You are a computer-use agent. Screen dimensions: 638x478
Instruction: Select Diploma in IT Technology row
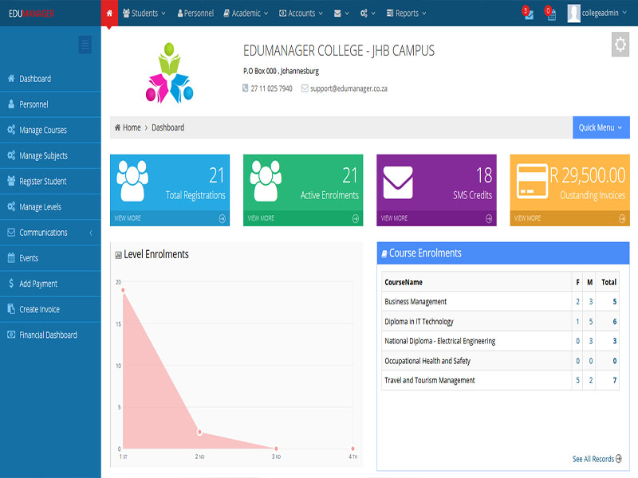[x=500, y=322]
